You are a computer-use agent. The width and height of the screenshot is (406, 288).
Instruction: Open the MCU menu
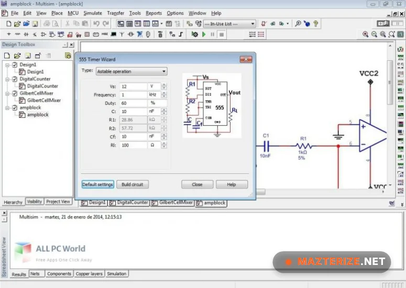pos(73,13)
